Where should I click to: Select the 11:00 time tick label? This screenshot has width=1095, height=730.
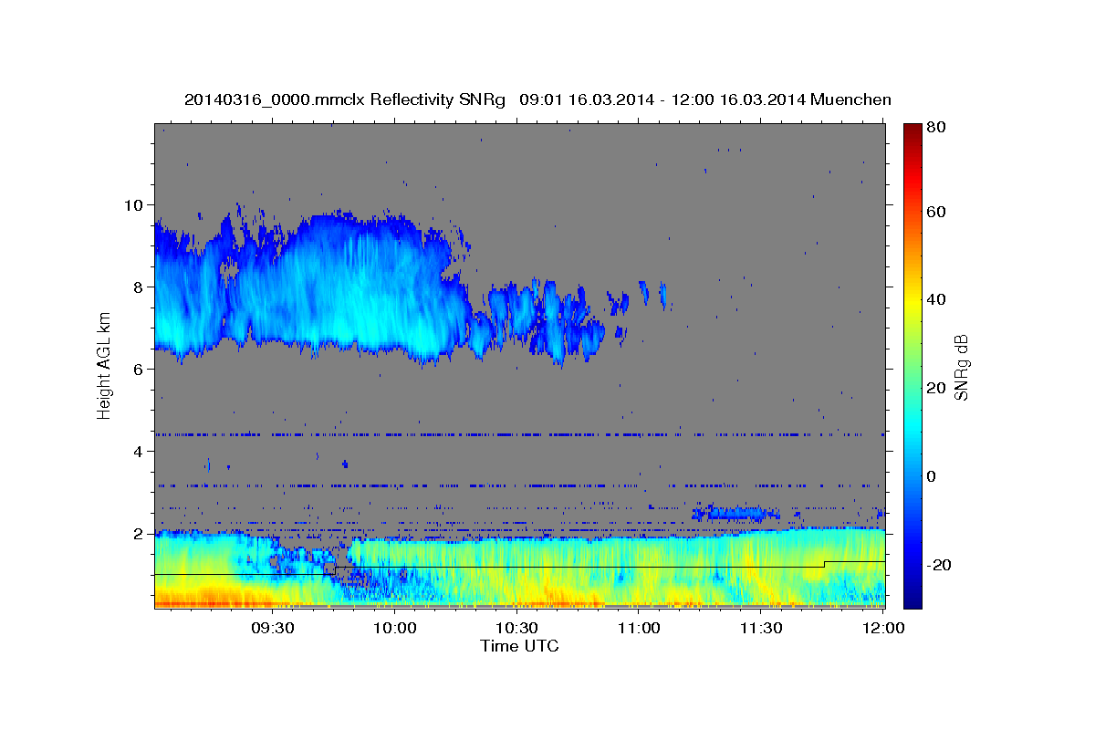639,629
